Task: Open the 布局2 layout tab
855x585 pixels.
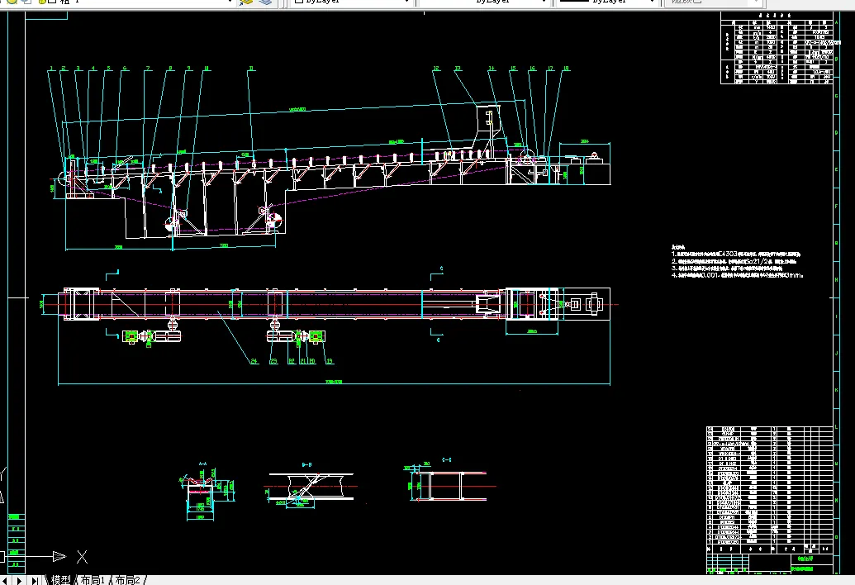Action: point(127,580)
